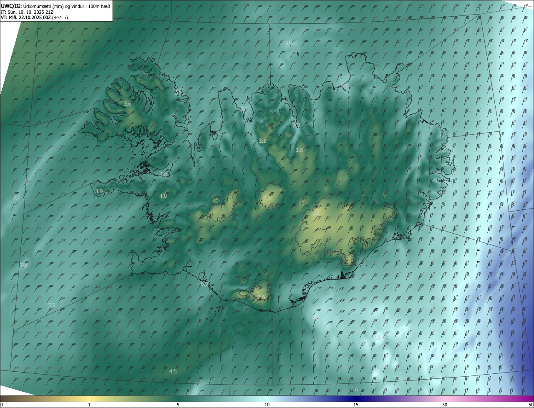
Task: Click the "7.9" value in the northern fjord
Action: coord(296,125)
